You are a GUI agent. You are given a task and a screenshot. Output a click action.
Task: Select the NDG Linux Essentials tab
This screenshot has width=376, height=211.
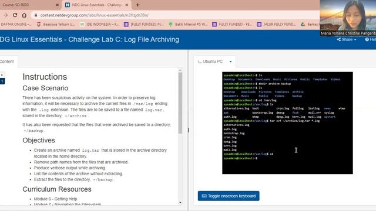[97, 5]
